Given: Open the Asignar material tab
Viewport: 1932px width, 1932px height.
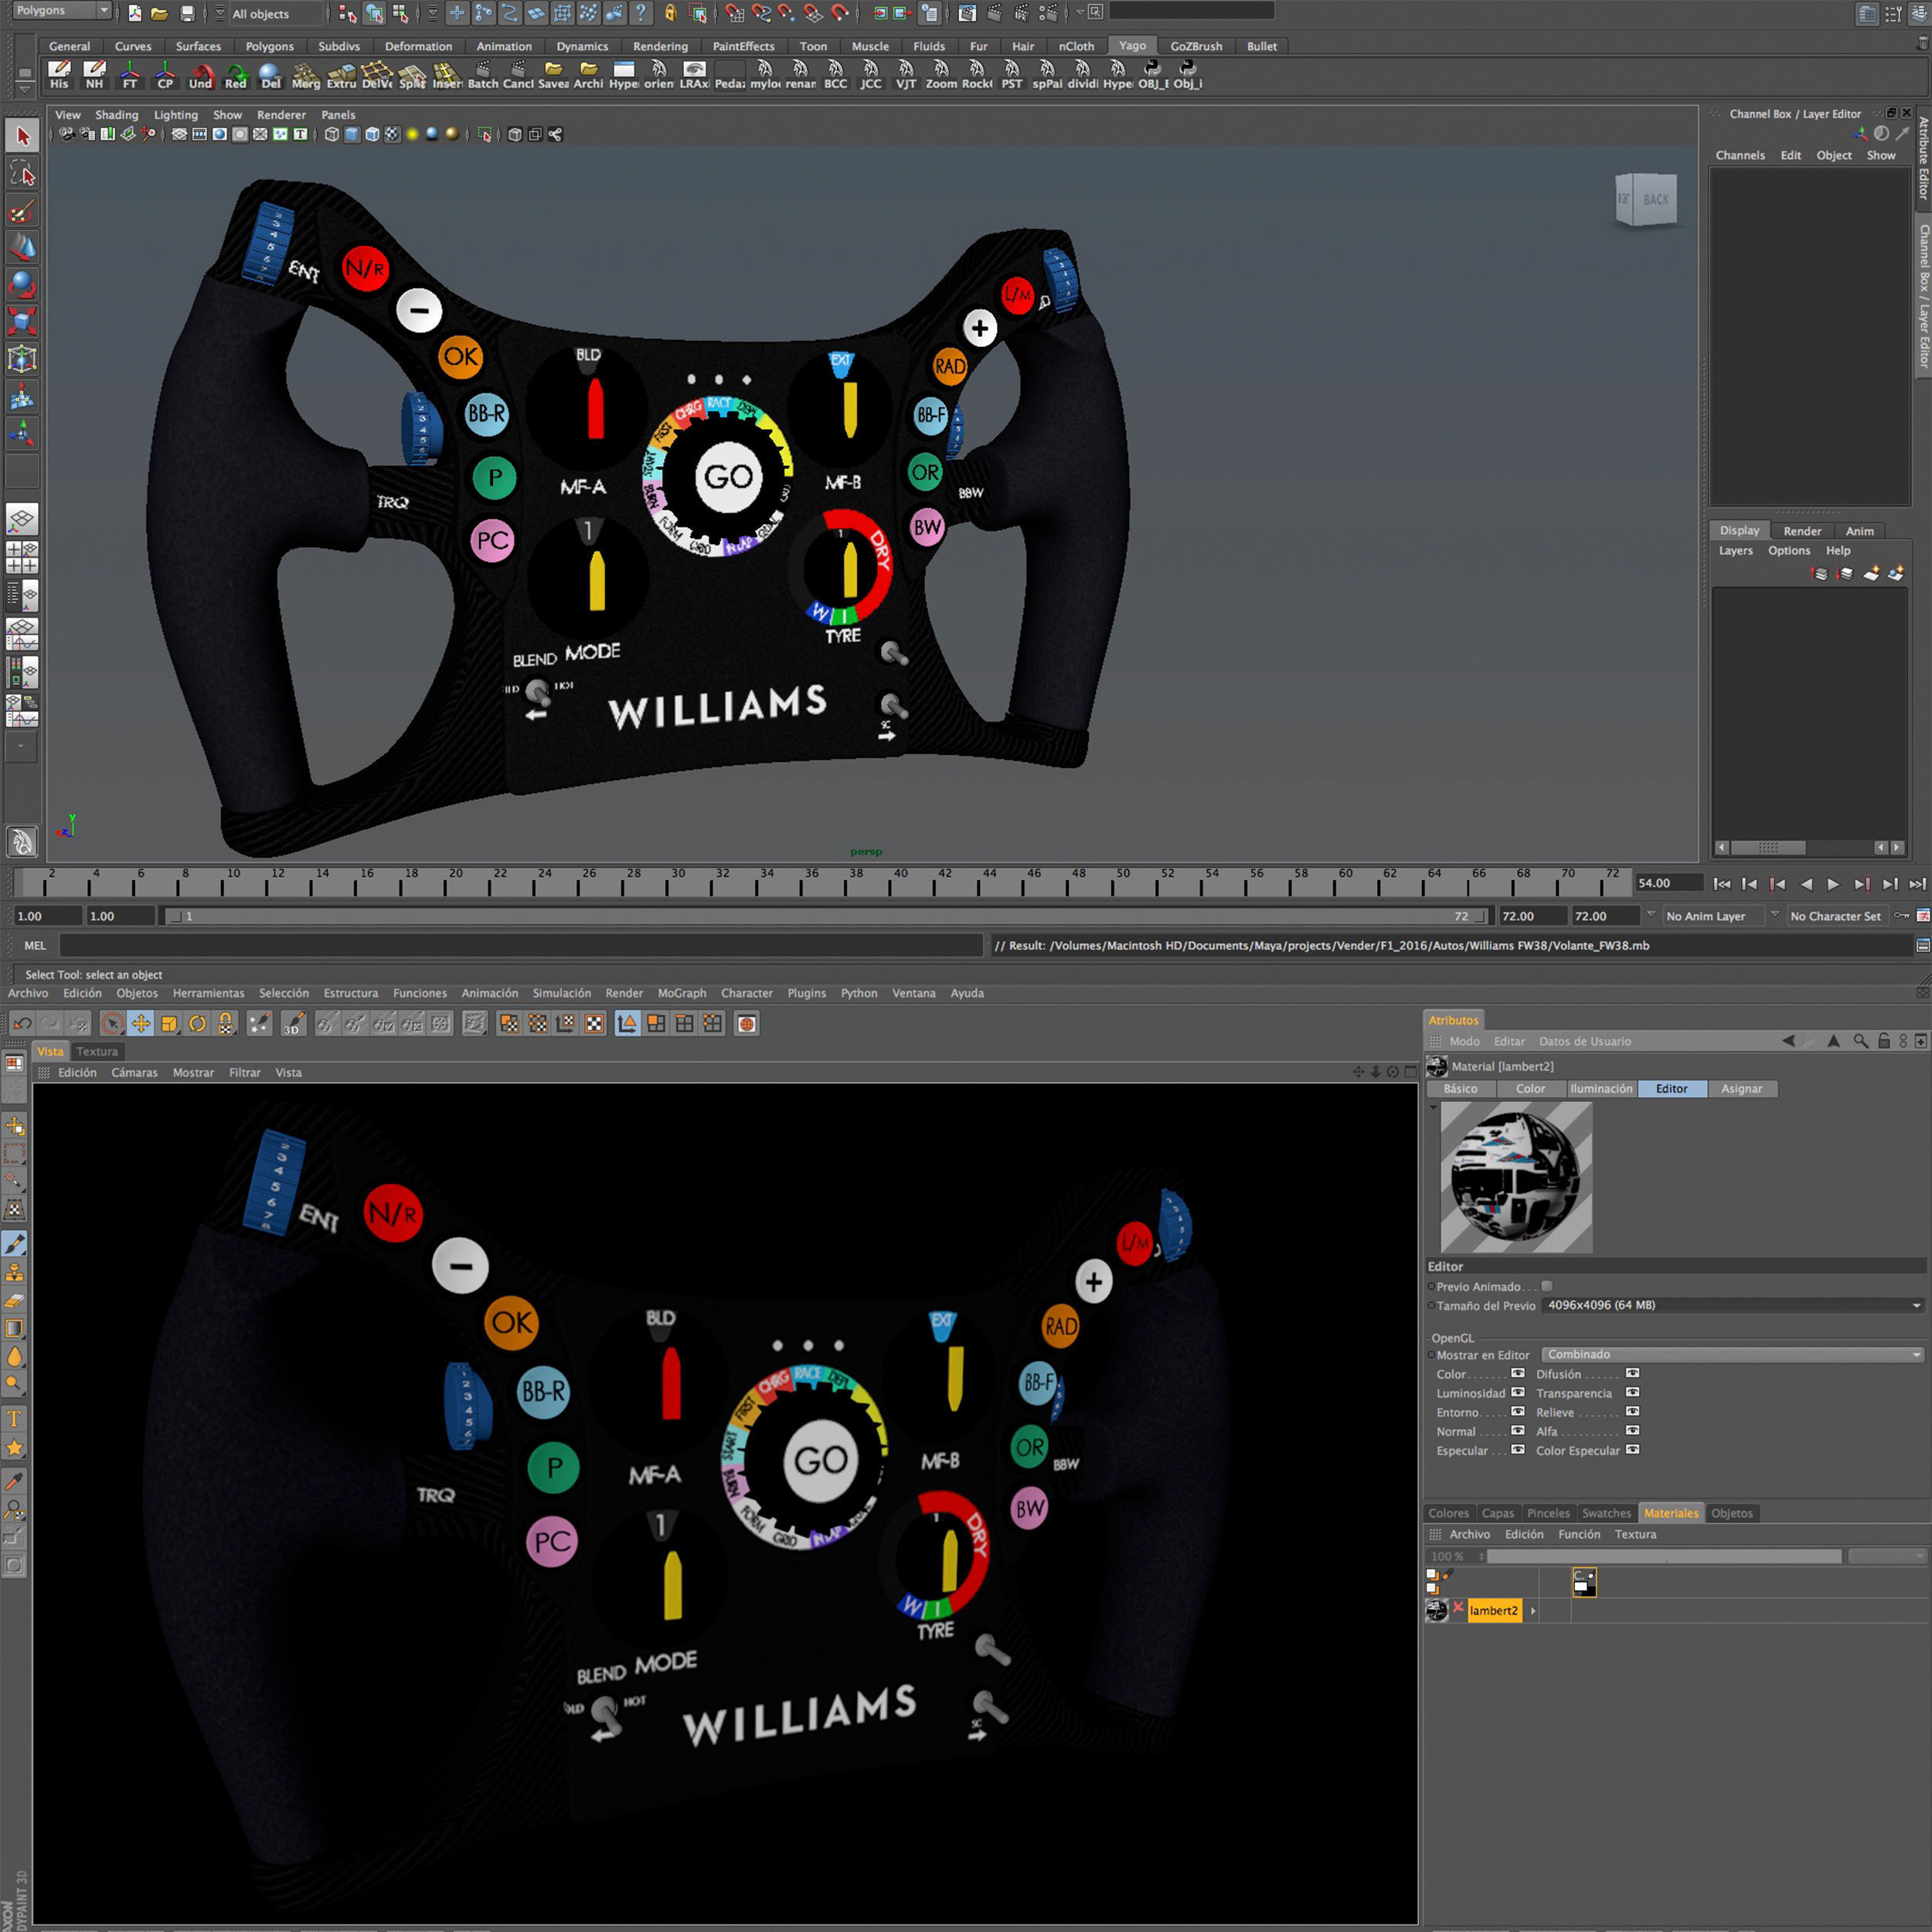Looking at the screenshot, I should (x=1741, y=1089).
